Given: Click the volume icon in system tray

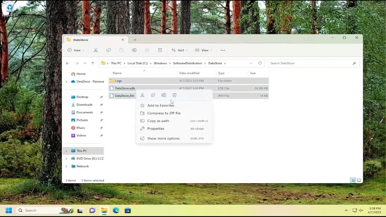Looking at the screenshot, I should pyautogui.click(x=361, y=210).
